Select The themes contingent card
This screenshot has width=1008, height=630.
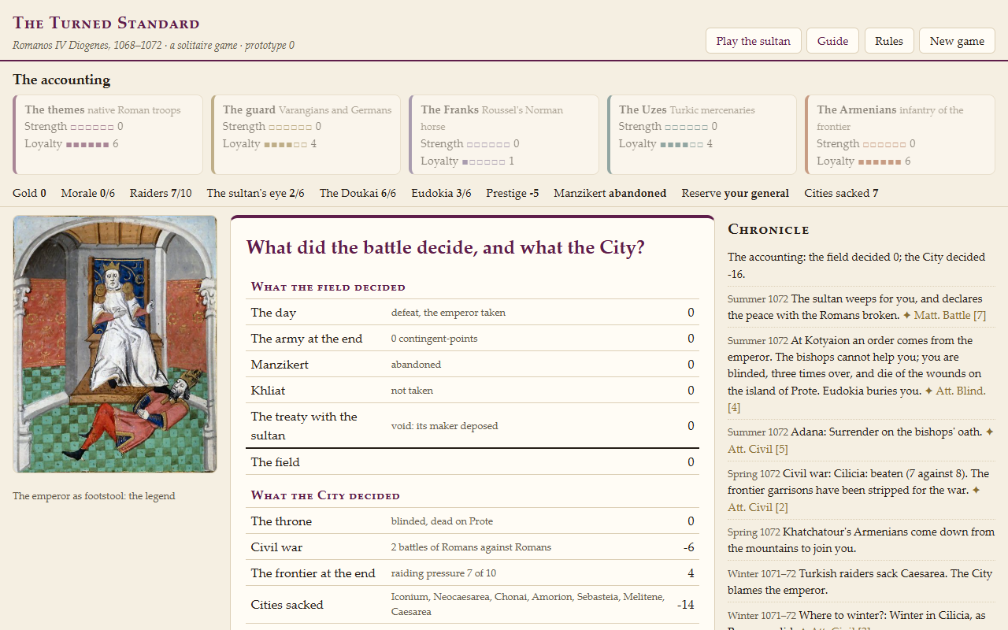coord(108,135)
